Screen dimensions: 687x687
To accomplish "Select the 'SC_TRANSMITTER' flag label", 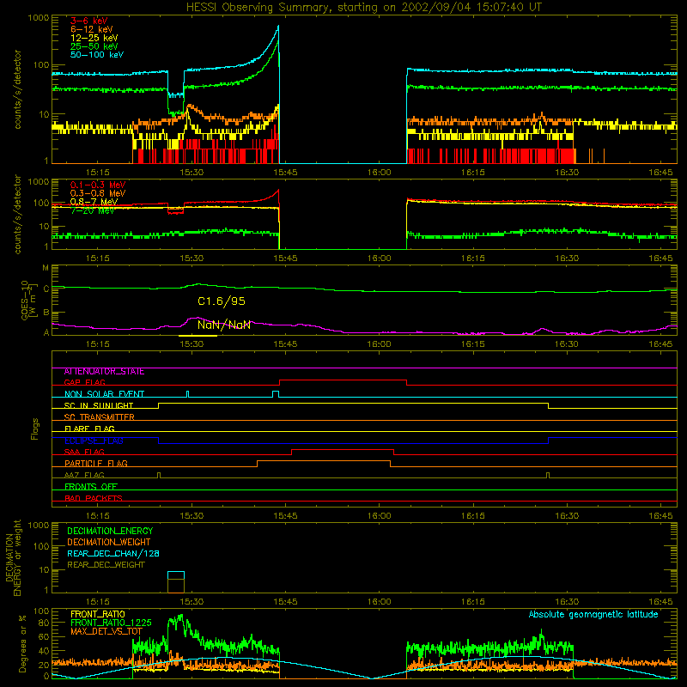I will [x=99, y=417].
